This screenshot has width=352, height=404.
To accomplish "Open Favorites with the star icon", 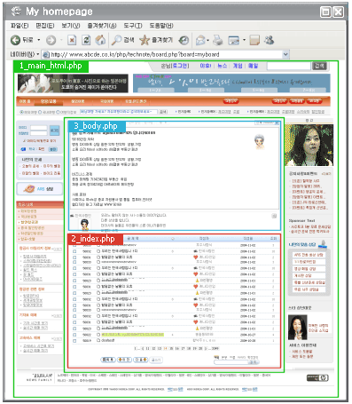I will pyautogui.click(x=145, y=40).
